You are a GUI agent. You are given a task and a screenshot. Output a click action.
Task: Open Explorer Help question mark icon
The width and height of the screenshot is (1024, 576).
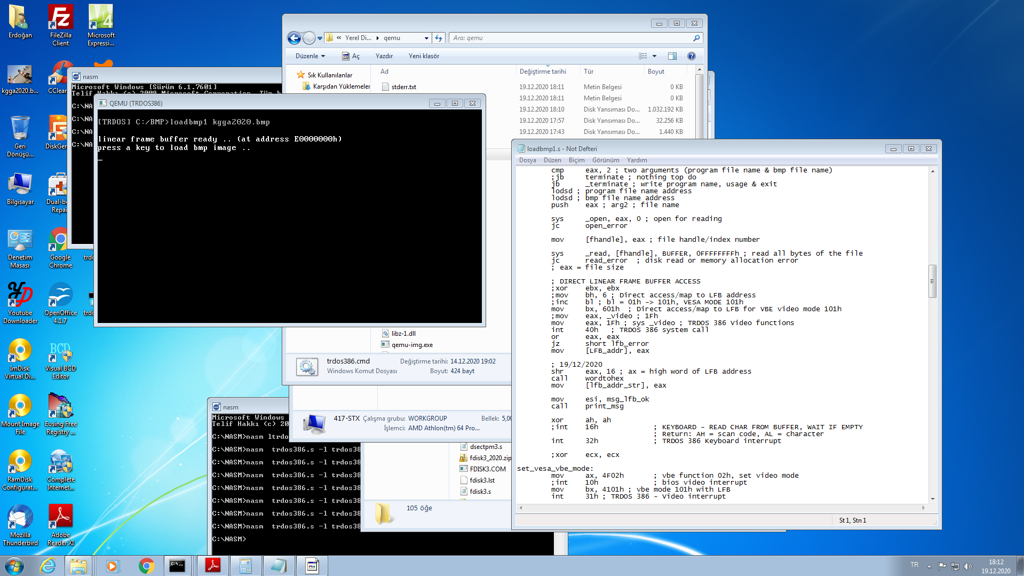tap(692, 56)
